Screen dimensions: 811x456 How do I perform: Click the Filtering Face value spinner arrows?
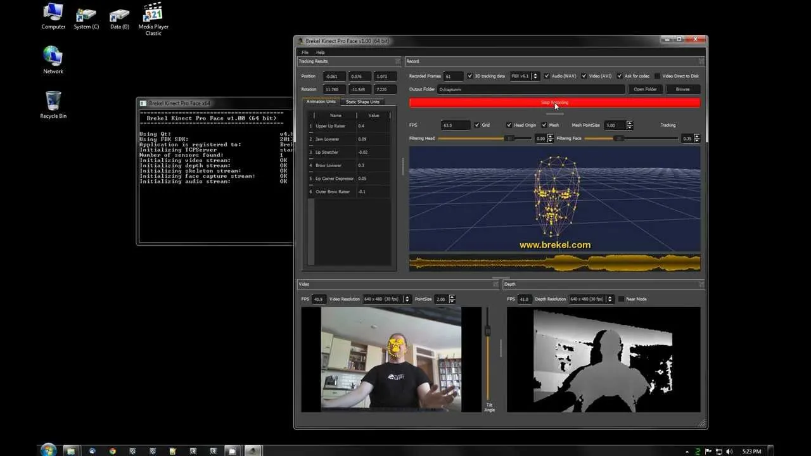pyautogui.click(x=697, y=138)
